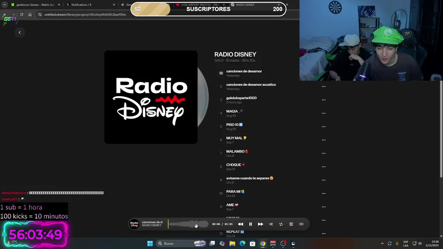
Task: Show hidden system tray icons
Action: 382,243
